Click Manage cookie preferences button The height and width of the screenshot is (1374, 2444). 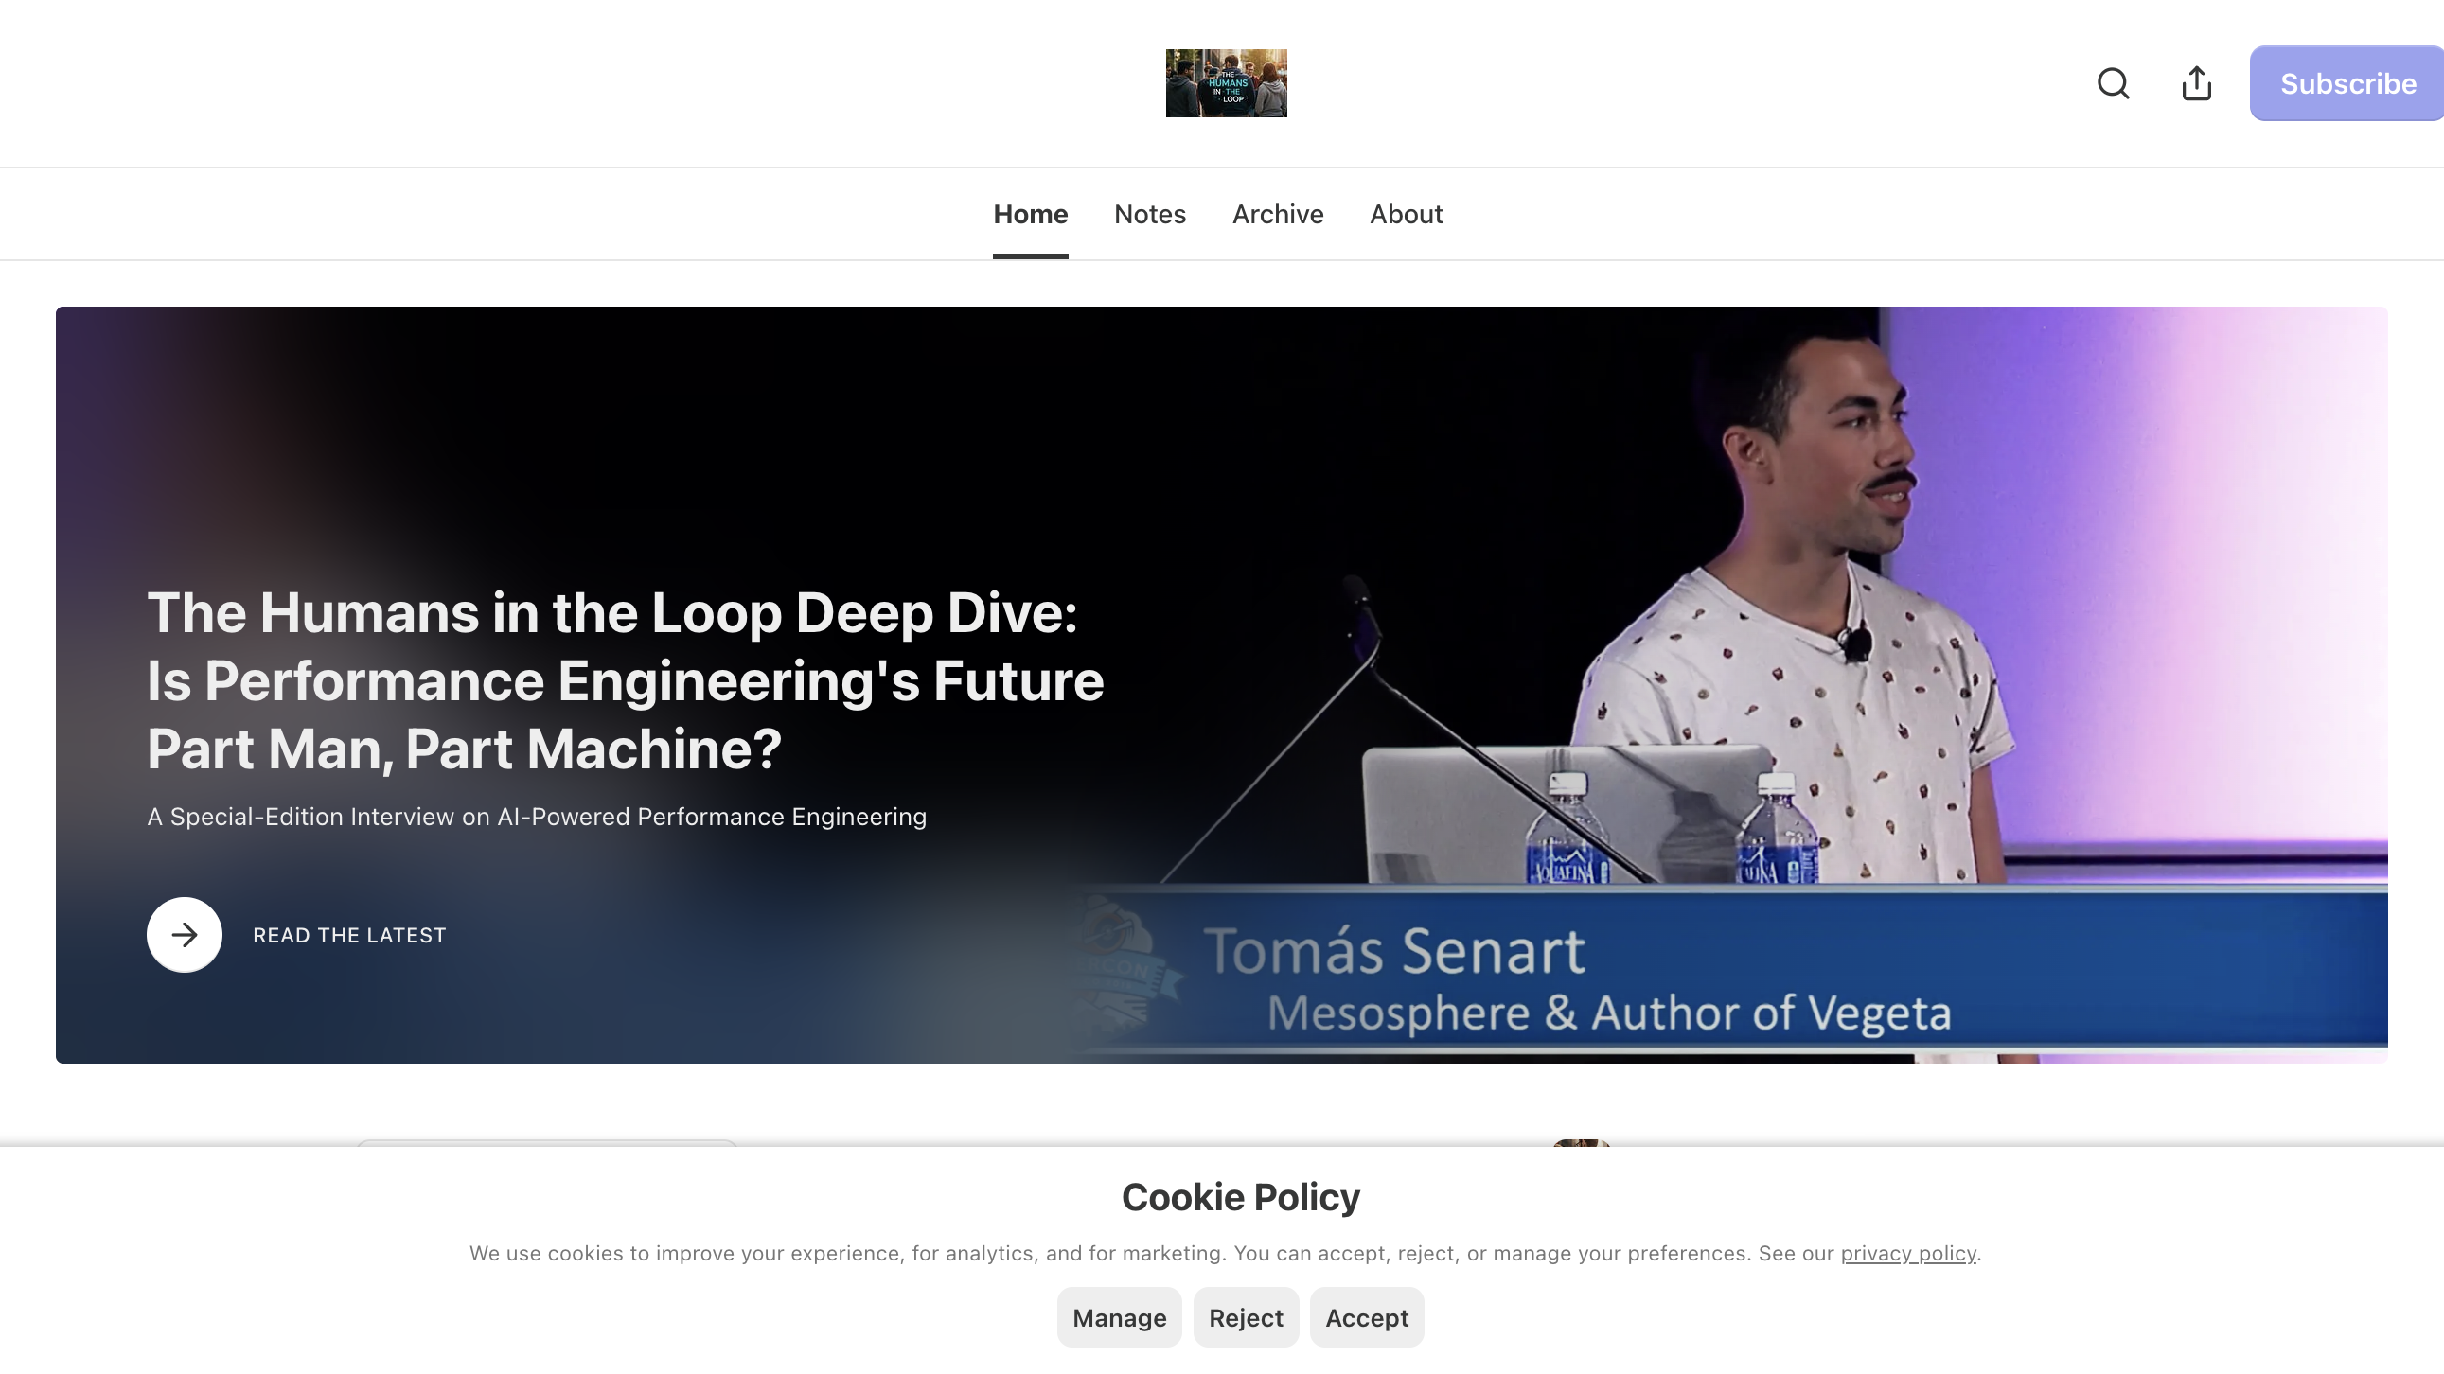pyautogui.click(x=1120, y=1318)
